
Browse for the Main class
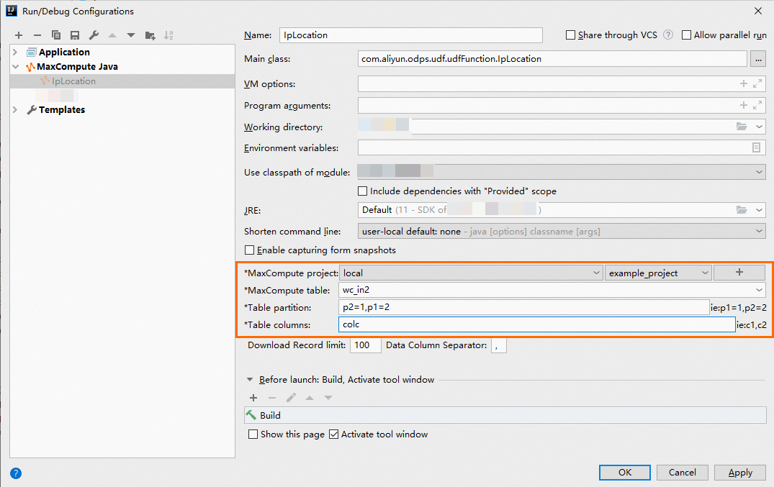click(758, 58)
